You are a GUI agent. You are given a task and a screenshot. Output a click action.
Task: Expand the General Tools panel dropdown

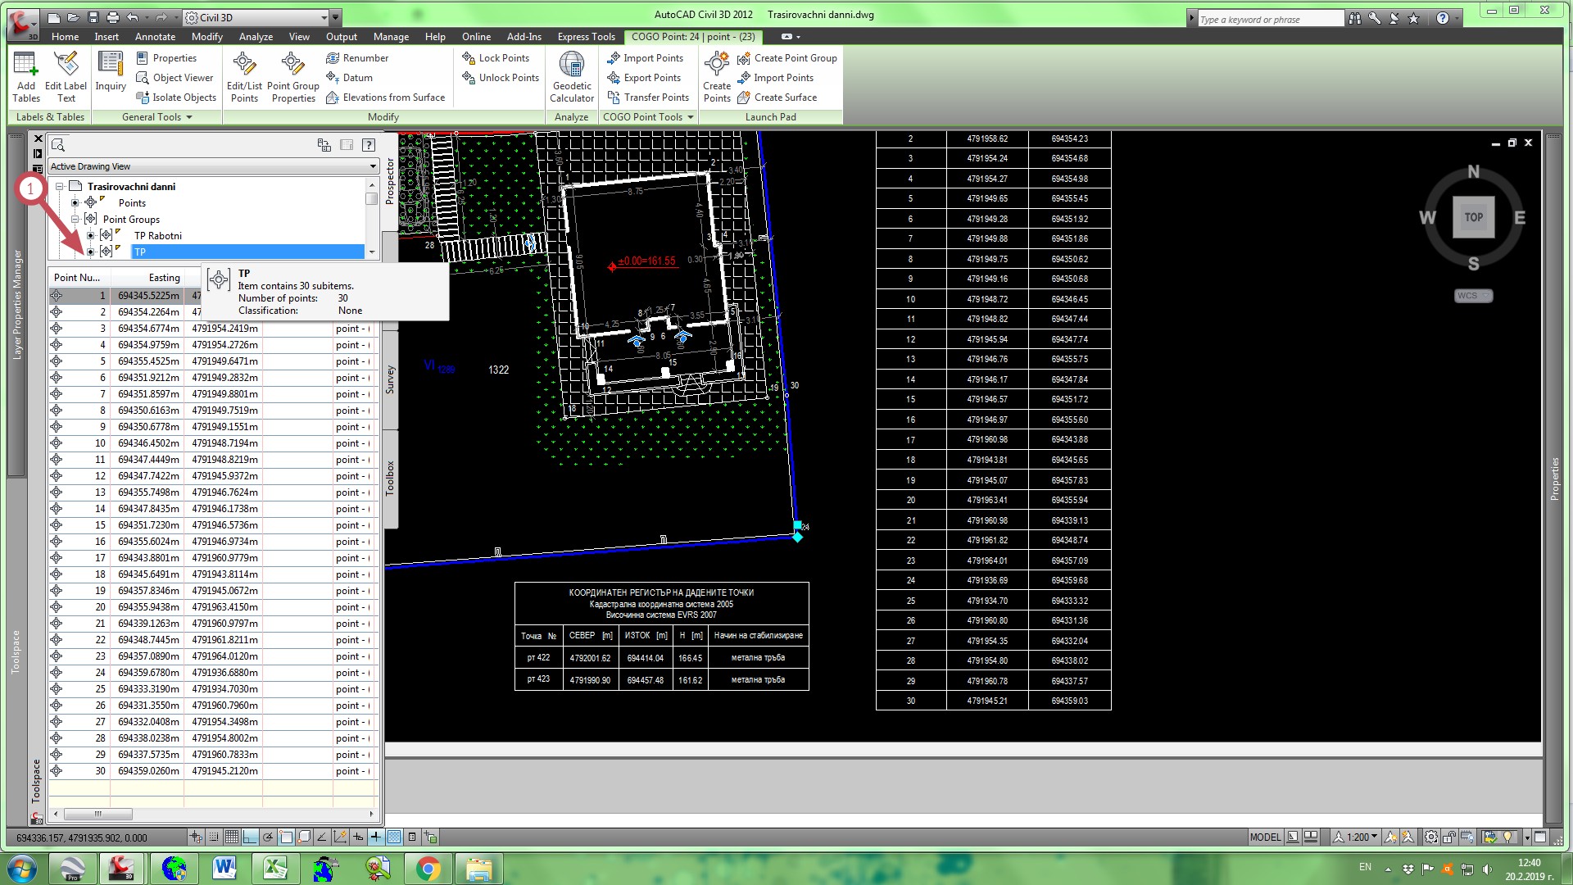(189, 117)
